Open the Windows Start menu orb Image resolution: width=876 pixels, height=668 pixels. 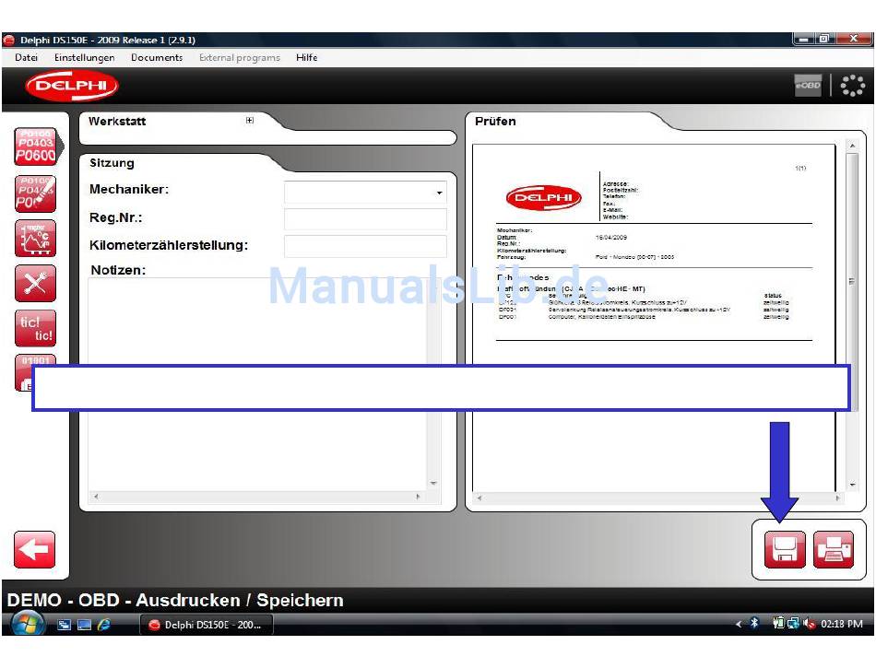click(x=27, y=624)
